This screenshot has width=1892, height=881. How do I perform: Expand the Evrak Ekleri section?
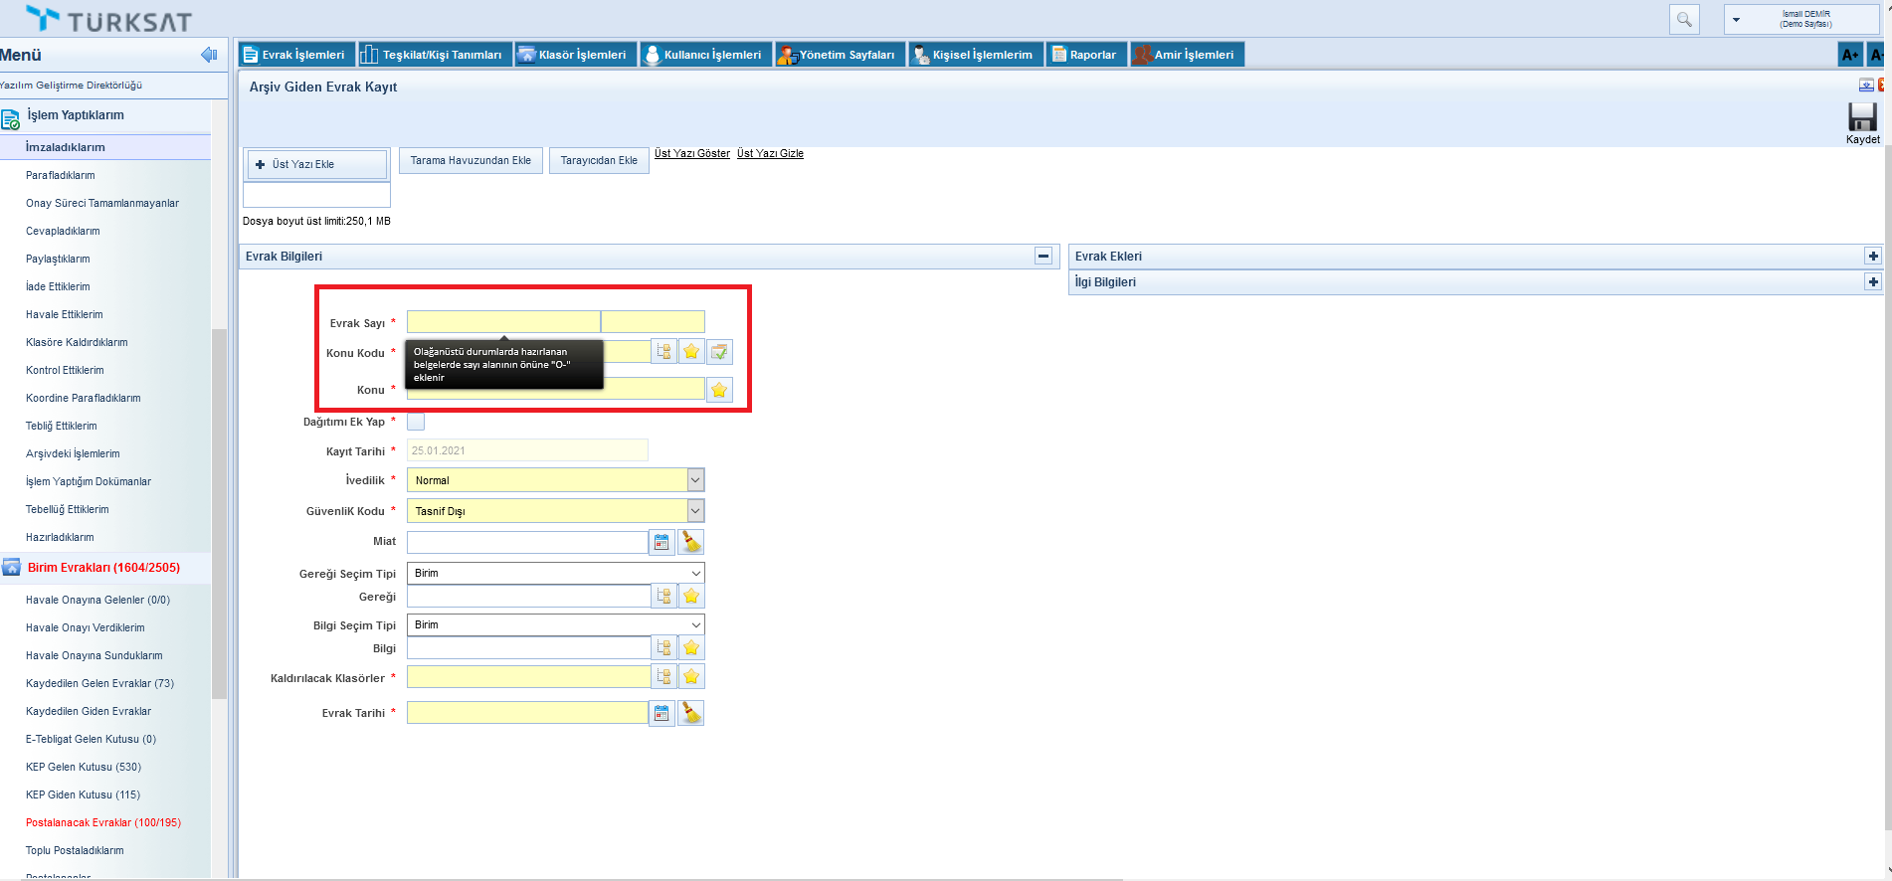(x=1872, y=257)
